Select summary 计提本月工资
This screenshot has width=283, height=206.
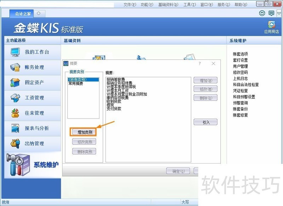pyautogui.click(x=117, y=90)
